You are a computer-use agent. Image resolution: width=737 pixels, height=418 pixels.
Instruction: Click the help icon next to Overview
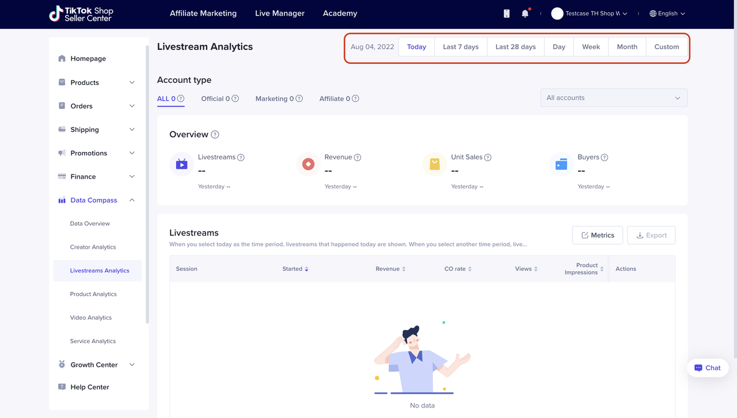click(x=215, y=135)
